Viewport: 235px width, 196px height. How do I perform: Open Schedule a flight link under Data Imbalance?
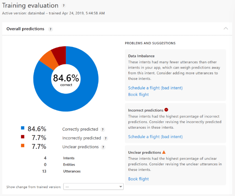tap(155, 88)
